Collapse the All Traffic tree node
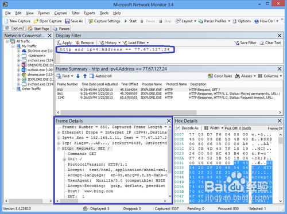This screenshot has width=287, height=214. click(7, 41)
